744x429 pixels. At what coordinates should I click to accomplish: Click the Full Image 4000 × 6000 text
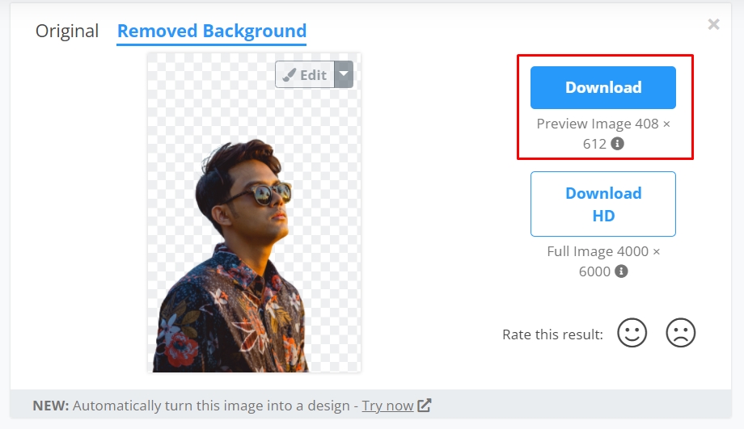(x=603, y=261)
